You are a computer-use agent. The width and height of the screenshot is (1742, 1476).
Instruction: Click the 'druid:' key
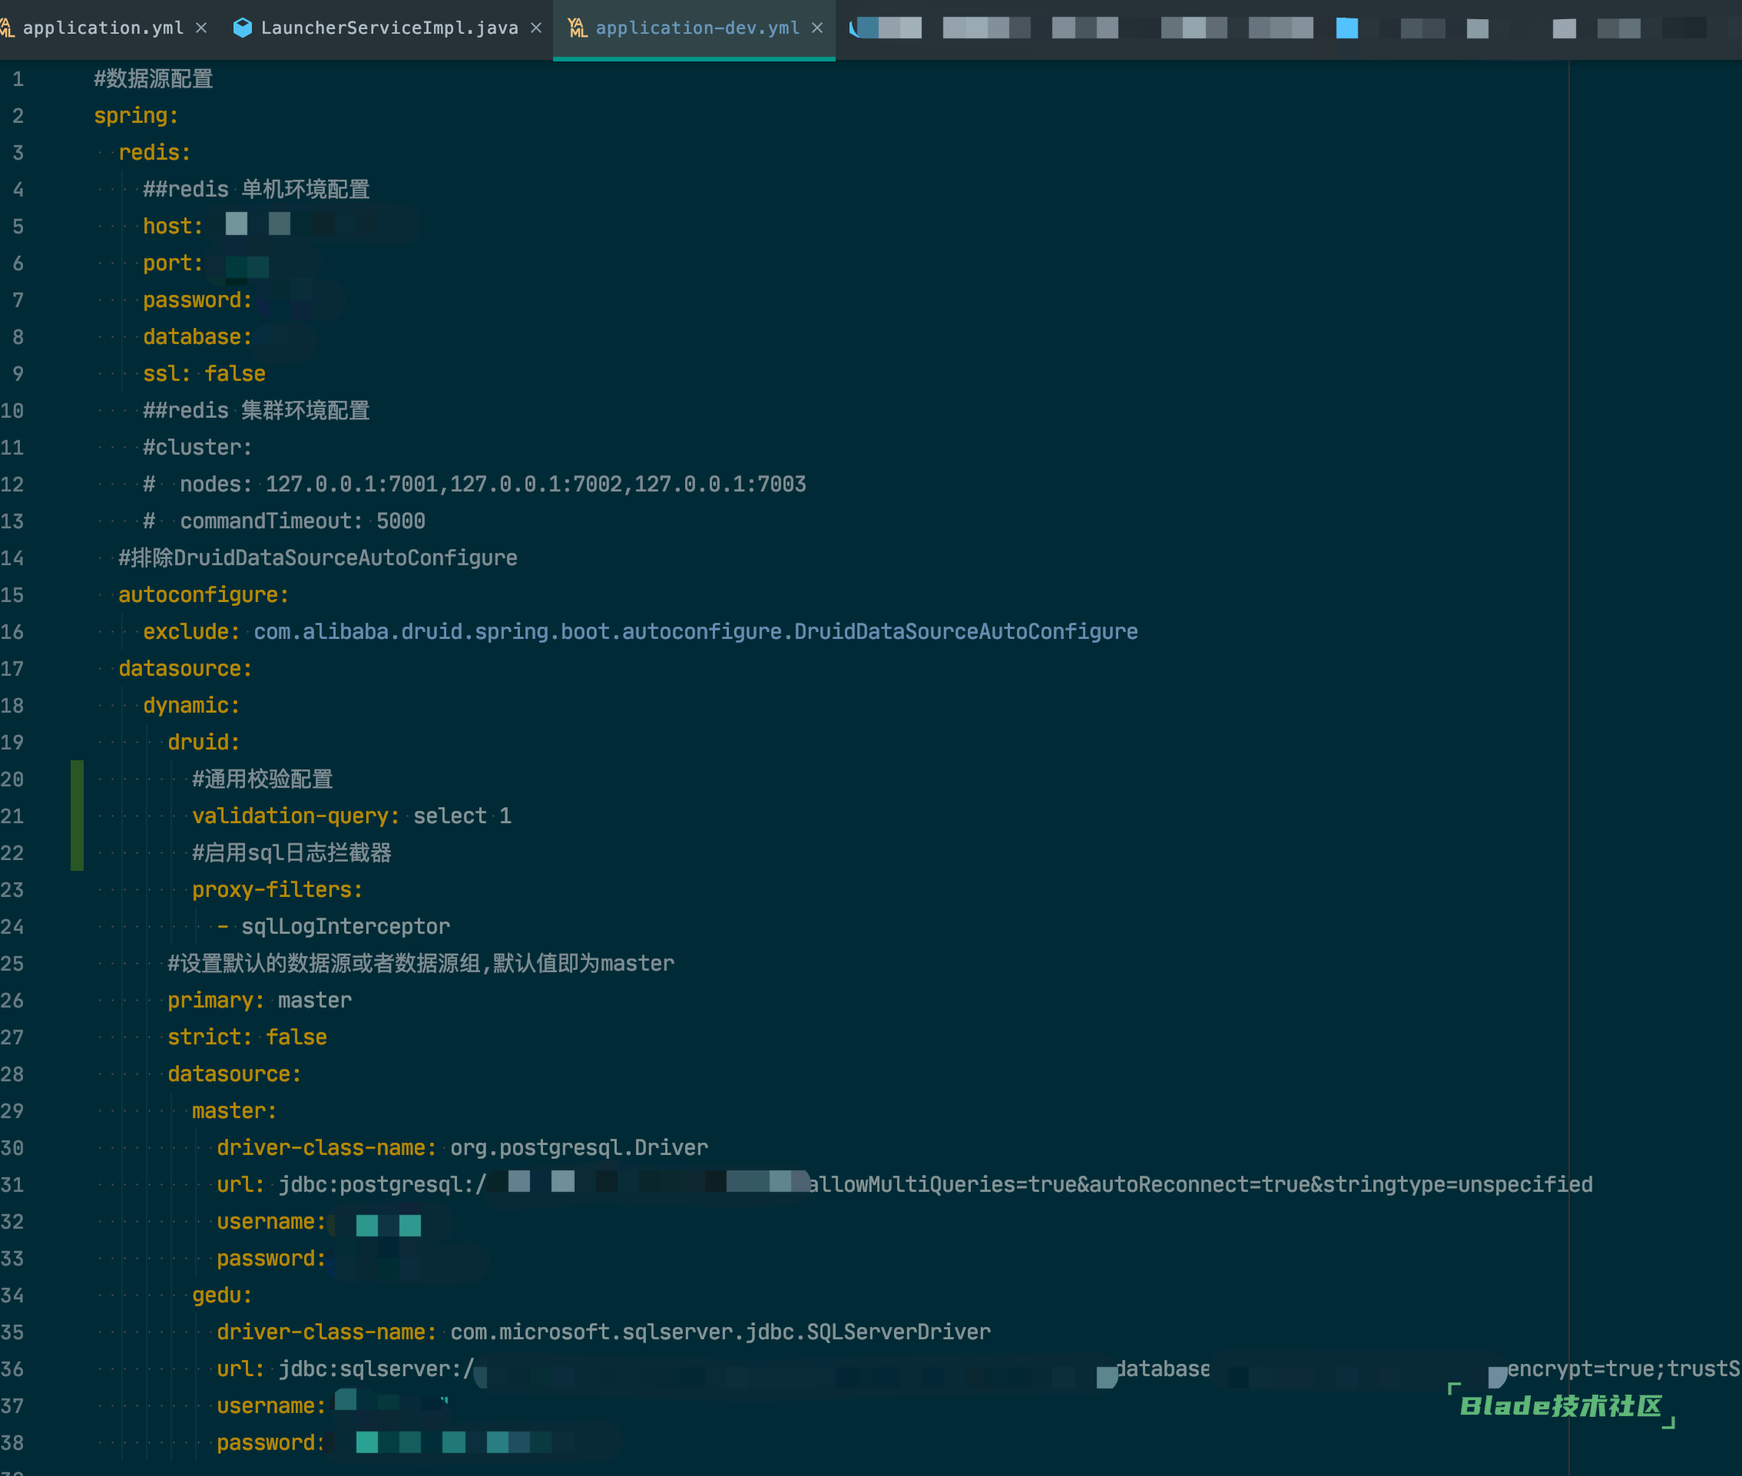point(204,742)
